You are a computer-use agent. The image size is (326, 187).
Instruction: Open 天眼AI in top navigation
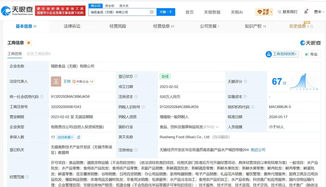click(237, 12)
